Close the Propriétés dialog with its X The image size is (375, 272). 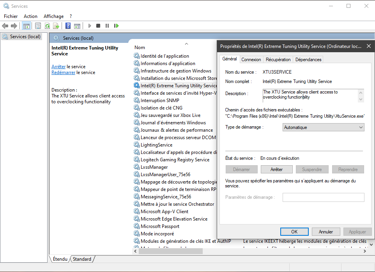coord(368,46)
